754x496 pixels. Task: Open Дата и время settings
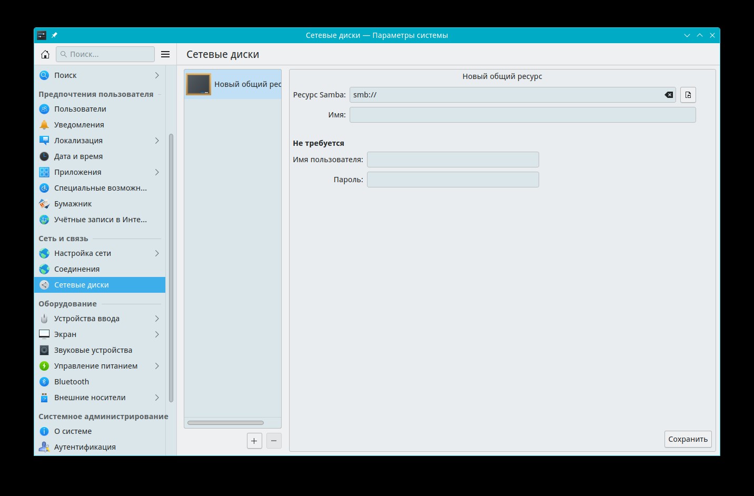click(100, 156)
